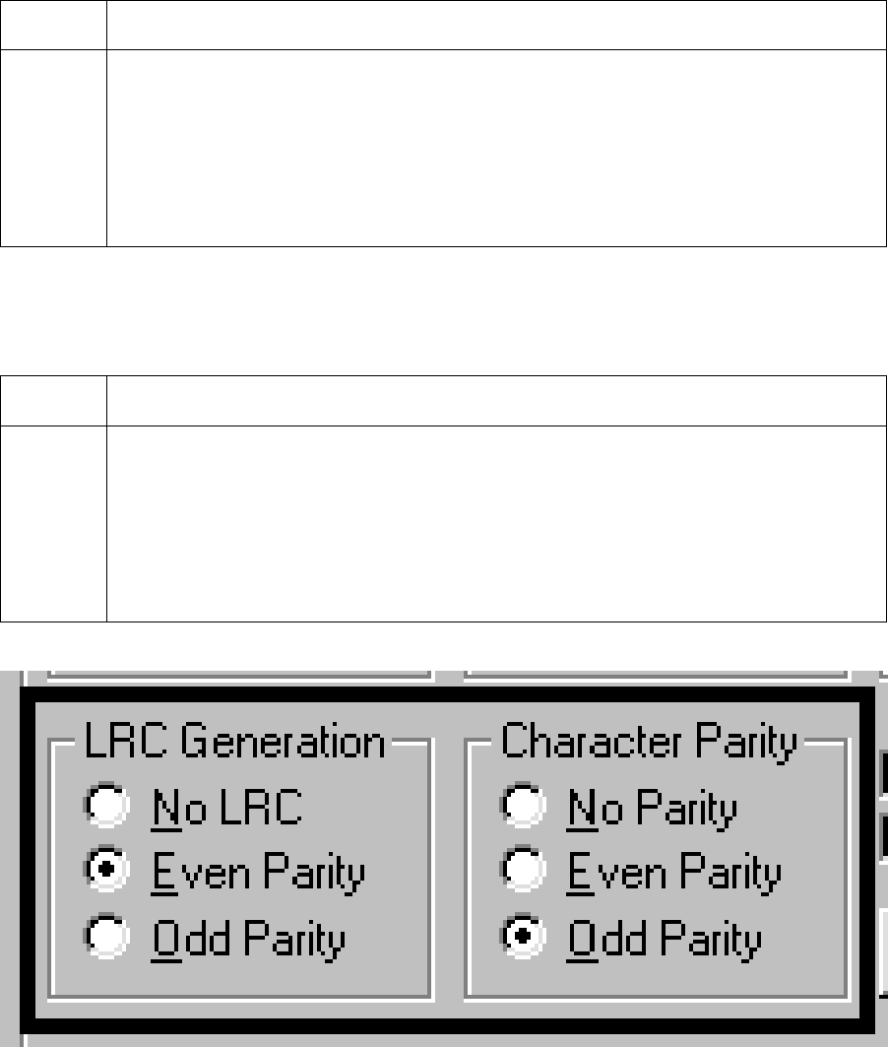Click the Character Parity group title
The image size is (888, 1047).
[649, 742]
